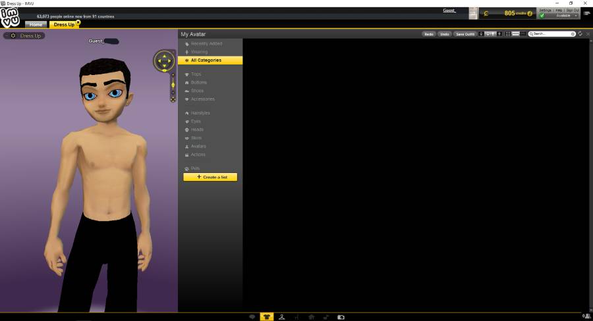Toggle the middle sort filter button

490,34
